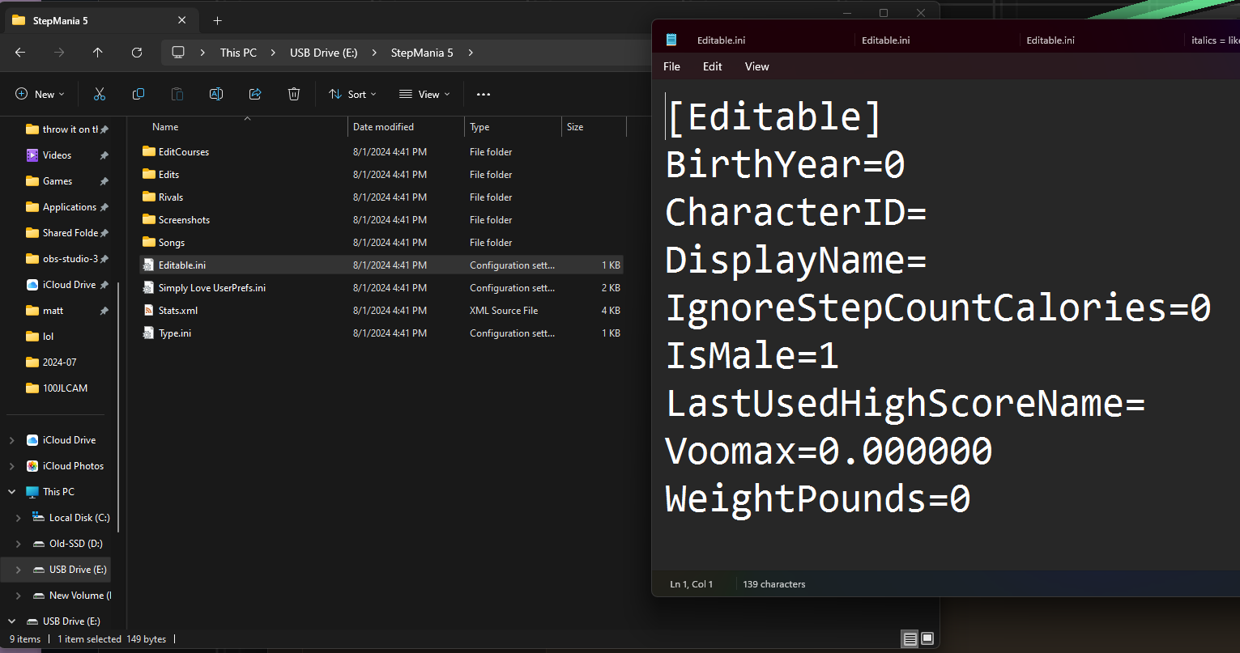The width and height of the screenshot is (1240, 653).
Task: Navigate back with the back arrow
Action: (x=20, y=53)
